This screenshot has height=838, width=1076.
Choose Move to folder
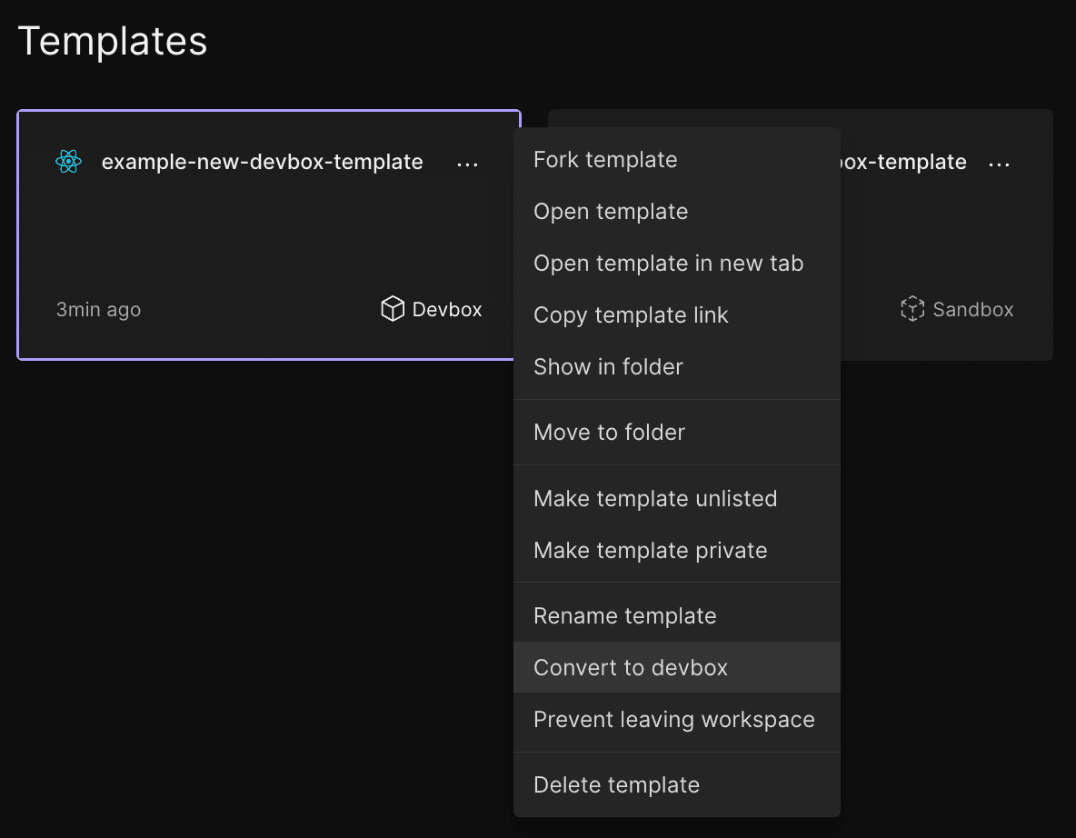pyautogui.click(x=609, y=432)
